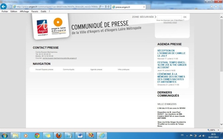223x139 pixels.
Task: Show hidden system tray icons
Action: coord(187,136)
